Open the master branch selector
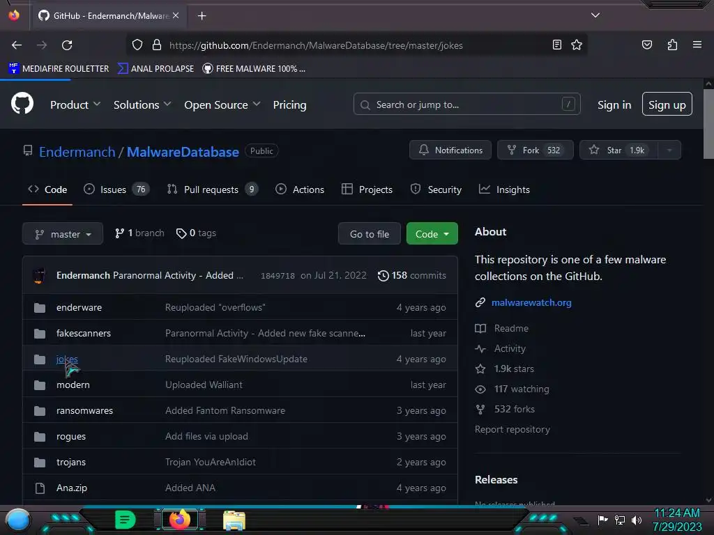Image resolution: width=714 pixels, height=535 pixels. [63, 234]
